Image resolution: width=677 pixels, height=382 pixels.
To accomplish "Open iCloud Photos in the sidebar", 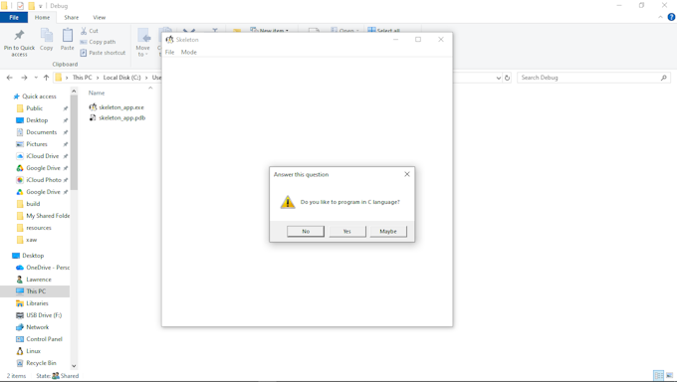I will 39,180.
